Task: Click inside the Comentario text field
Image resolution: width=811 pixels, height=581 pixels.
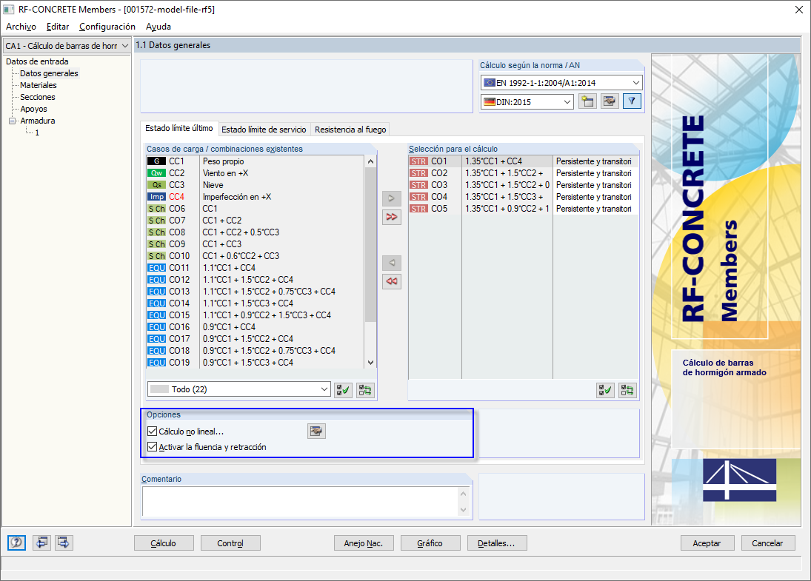Action: pyautogui.click(x=300, y=501)
